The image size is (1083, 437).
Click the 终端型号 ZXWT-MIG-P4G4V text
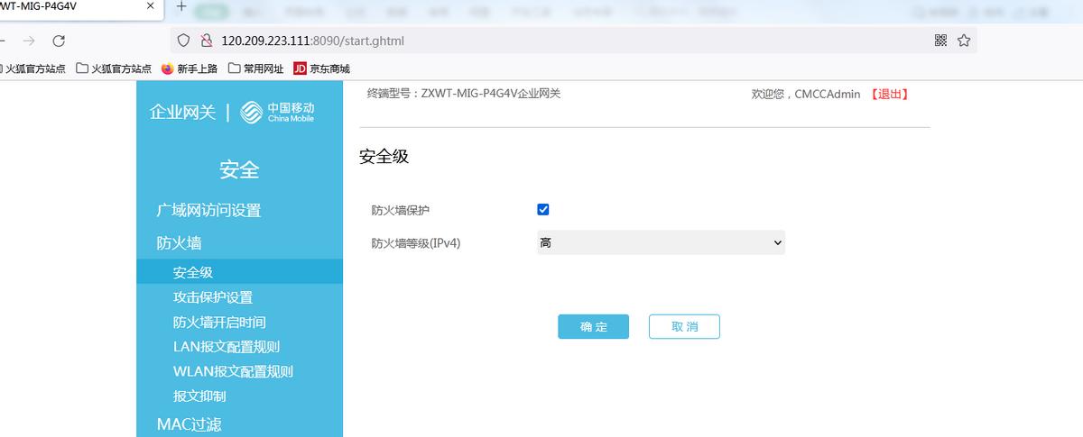464,93
